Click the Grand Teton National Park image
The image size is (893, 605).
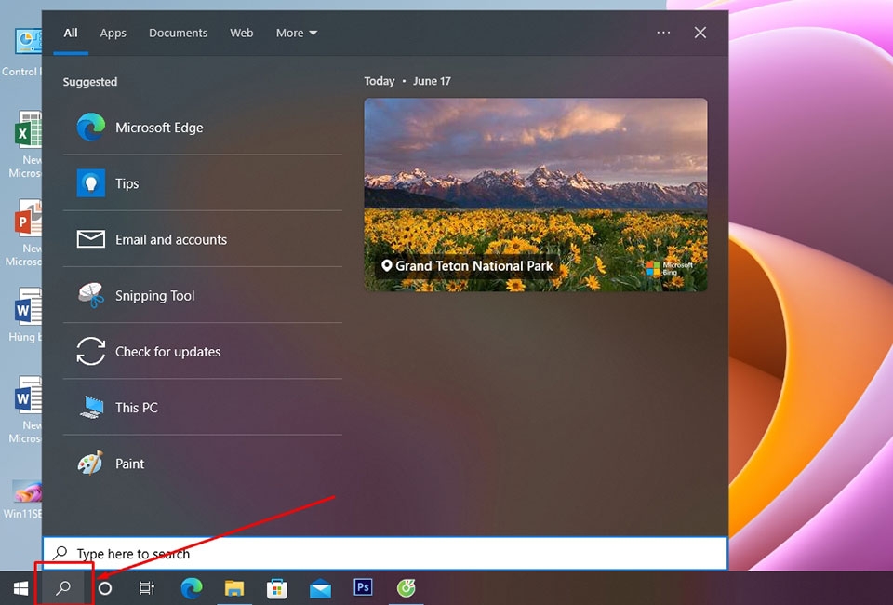click(536, 195)
